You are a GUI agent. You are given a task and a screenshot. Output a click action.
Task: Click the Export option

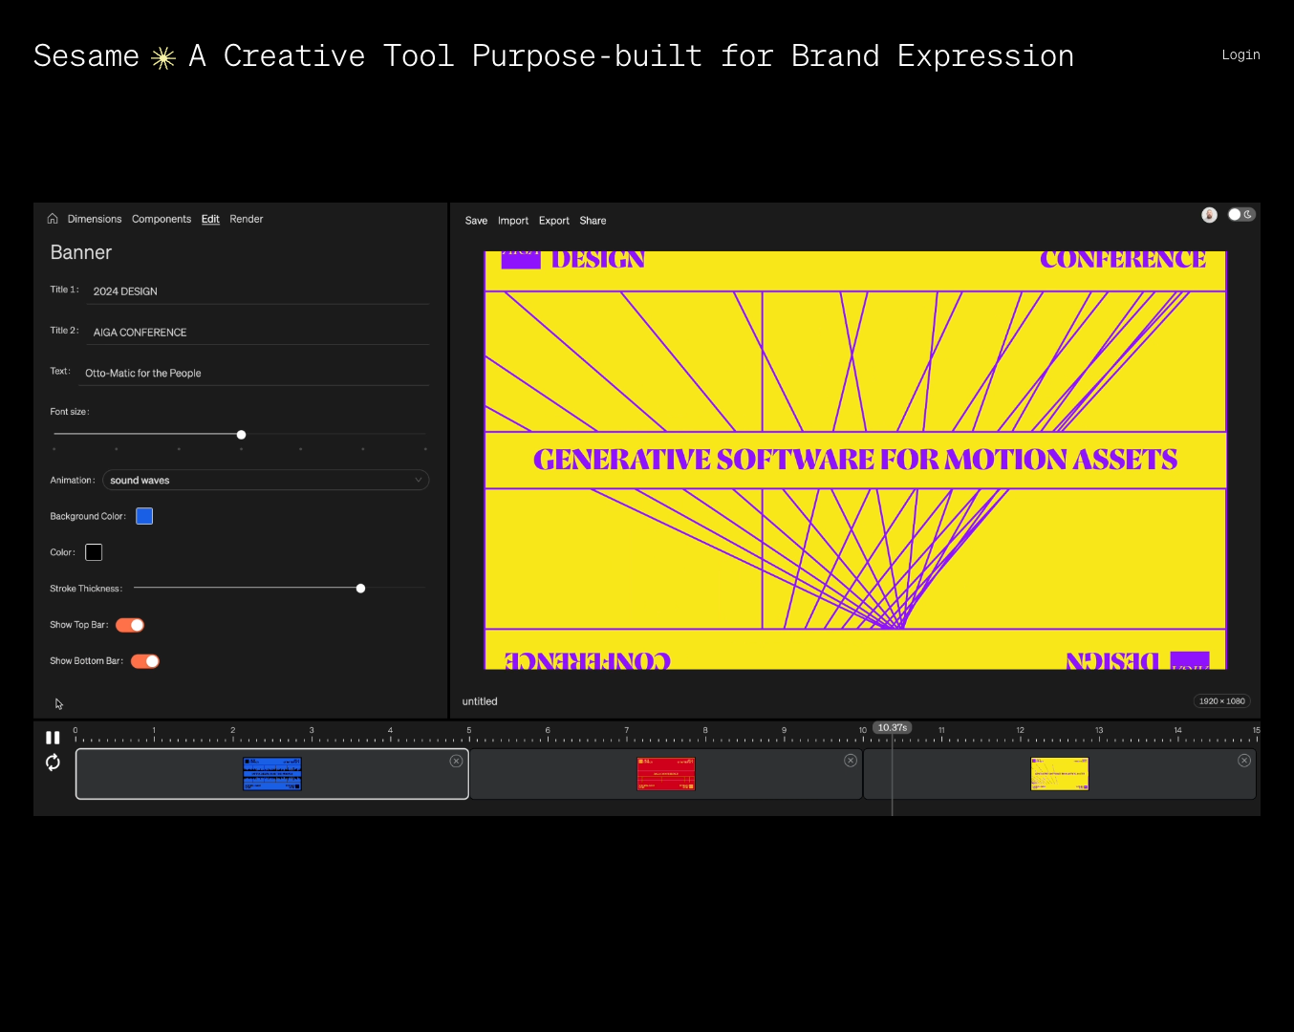point(554,221)
